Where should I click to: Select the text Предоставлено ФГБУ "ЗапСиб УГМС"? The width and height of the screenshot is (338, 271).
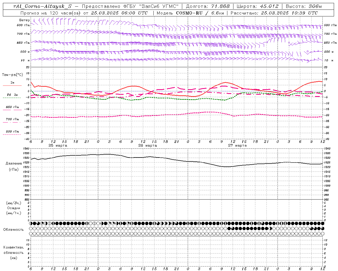click(130, 6)
